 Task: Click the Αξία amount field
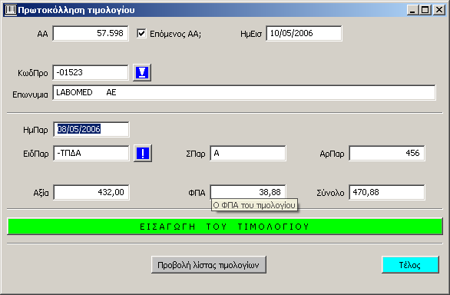tap(91, 192)
